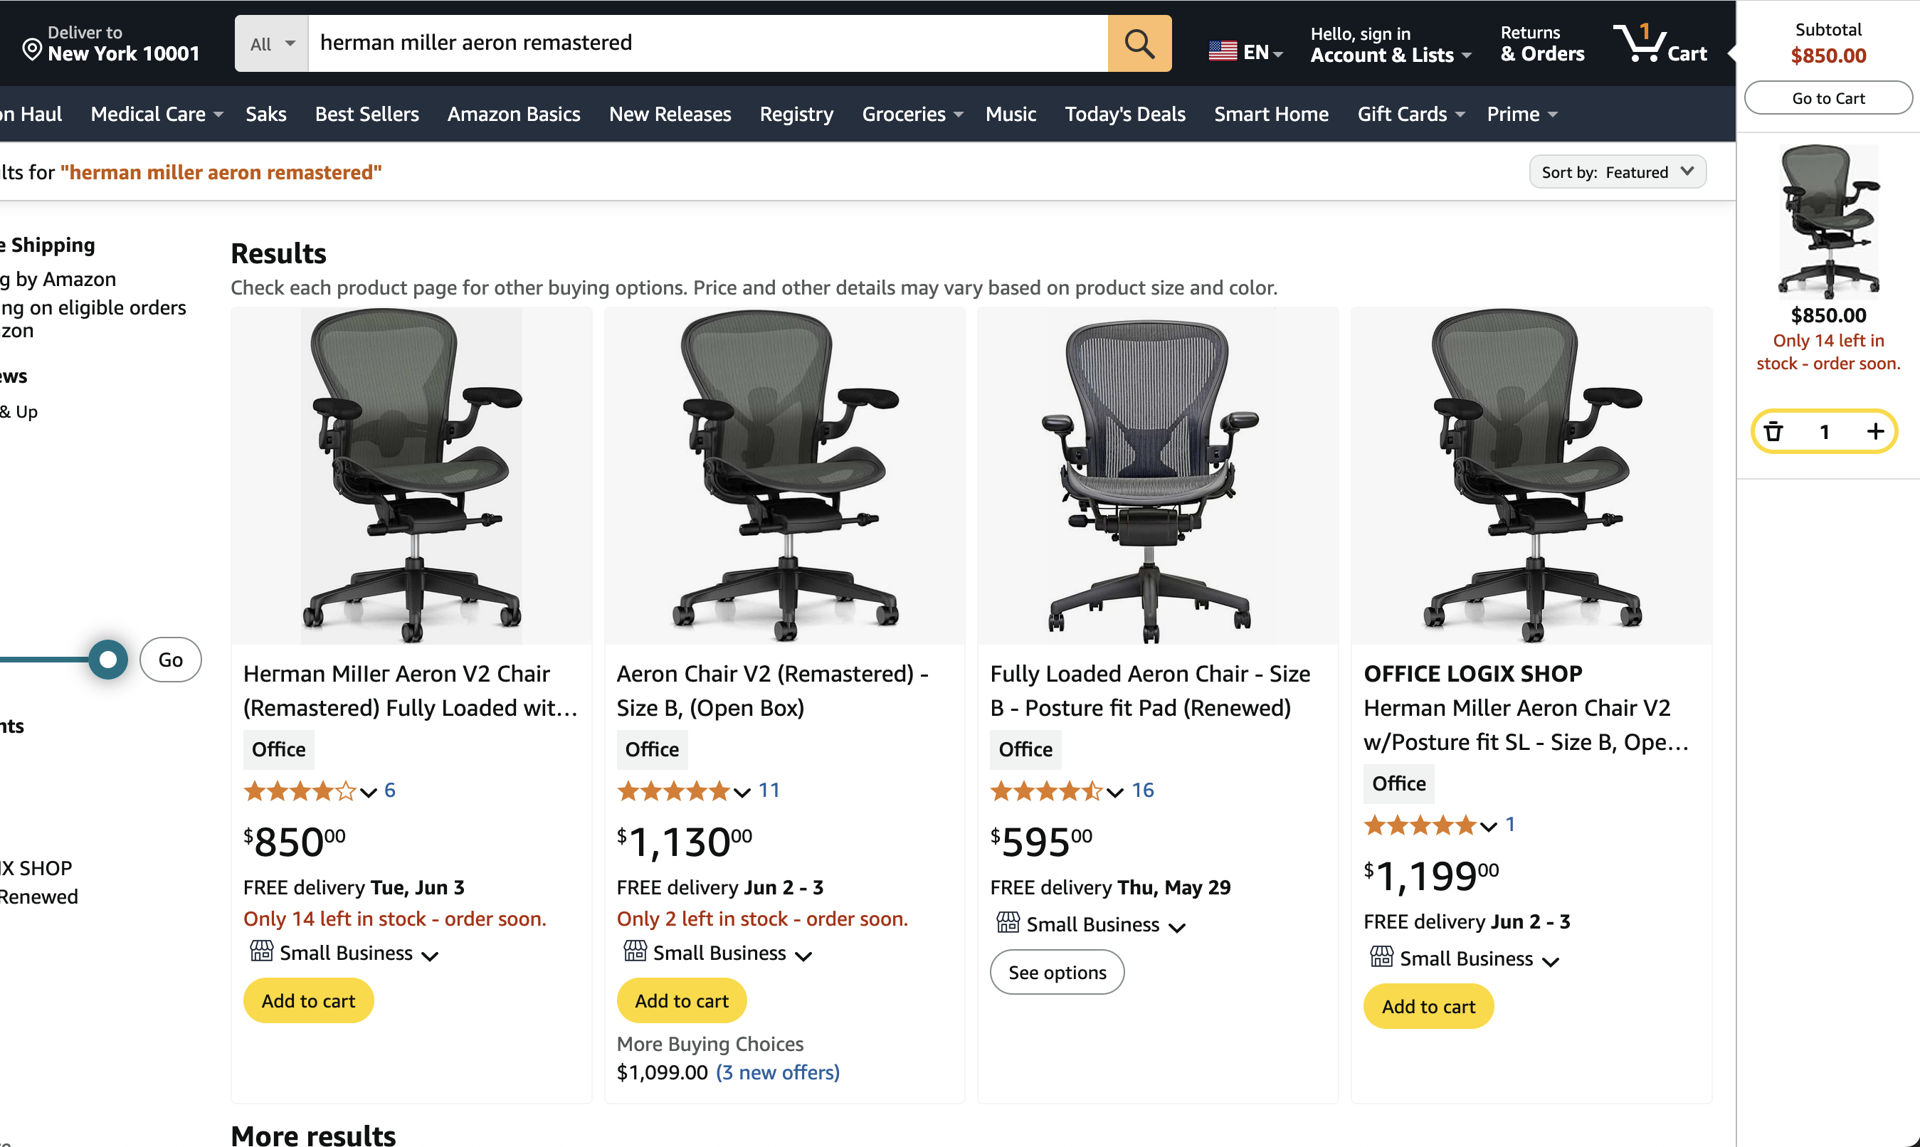Increase cart quantity with plus icon
The height and width of the screenshot is (1147, 1920).
1875,431
